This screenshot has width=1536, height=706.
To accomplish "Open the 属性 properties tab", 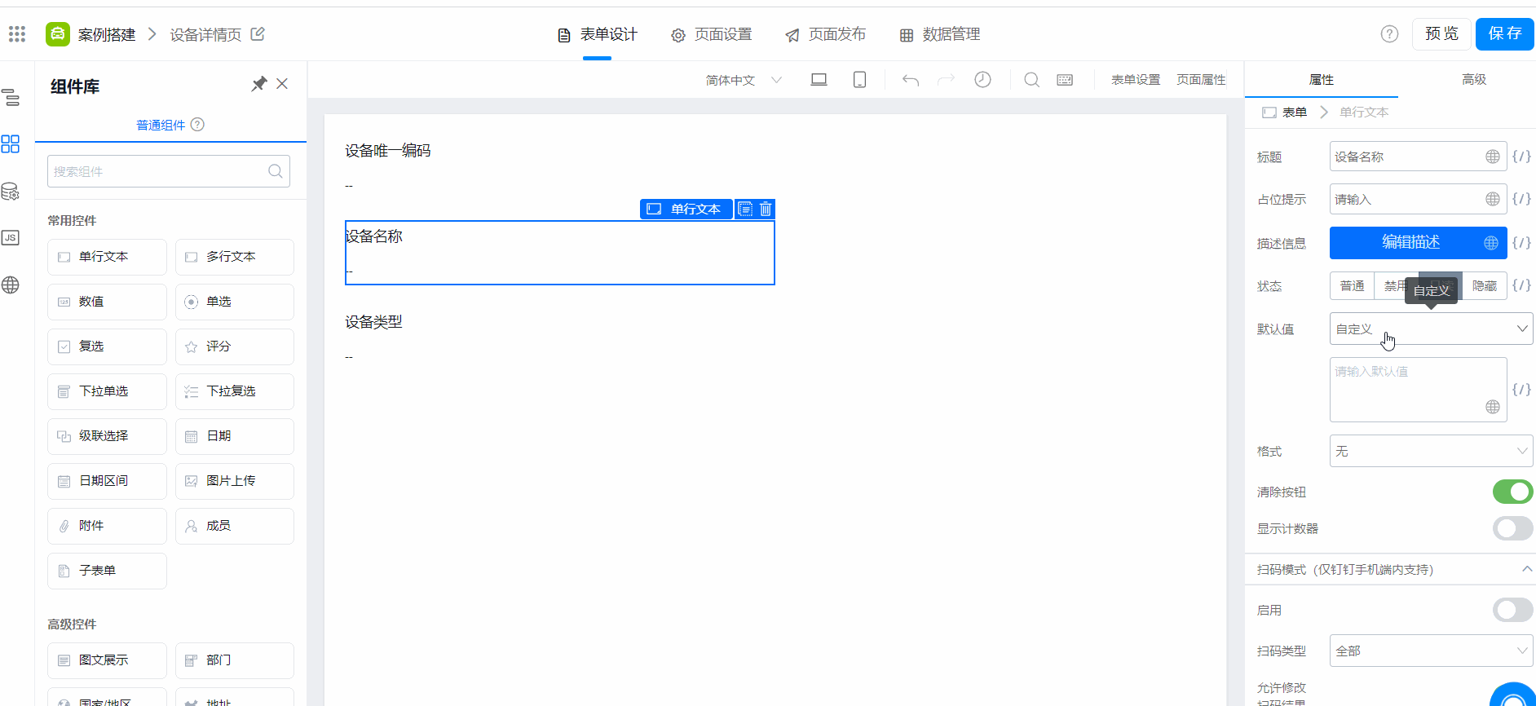I will coord(1321,80).
